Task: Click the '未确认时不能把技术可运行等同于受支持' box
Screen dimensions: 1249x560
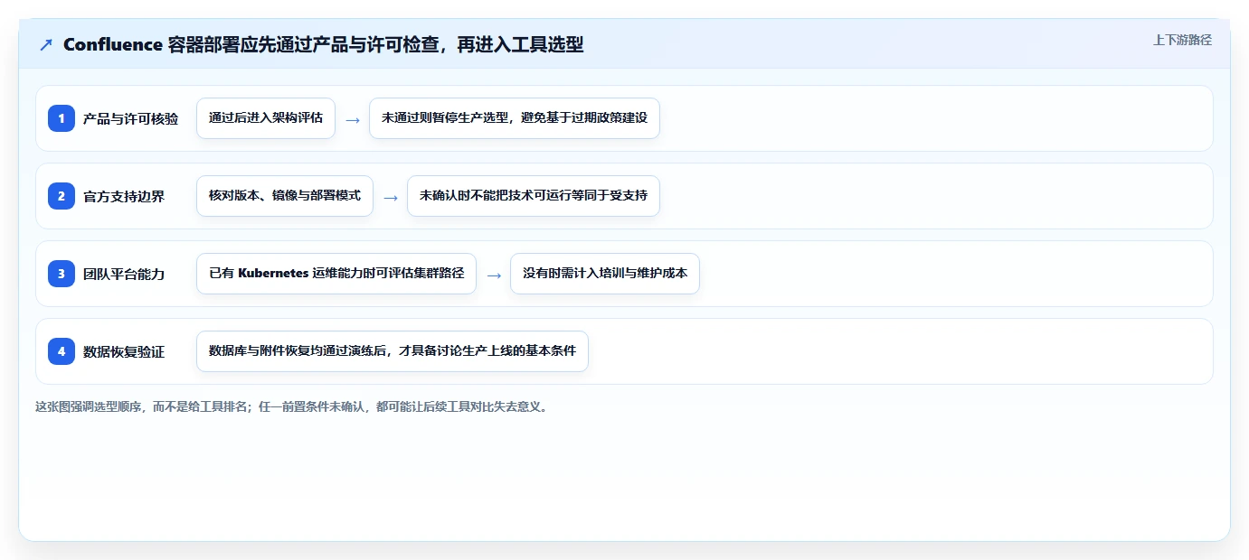Action: coord(534,196)
